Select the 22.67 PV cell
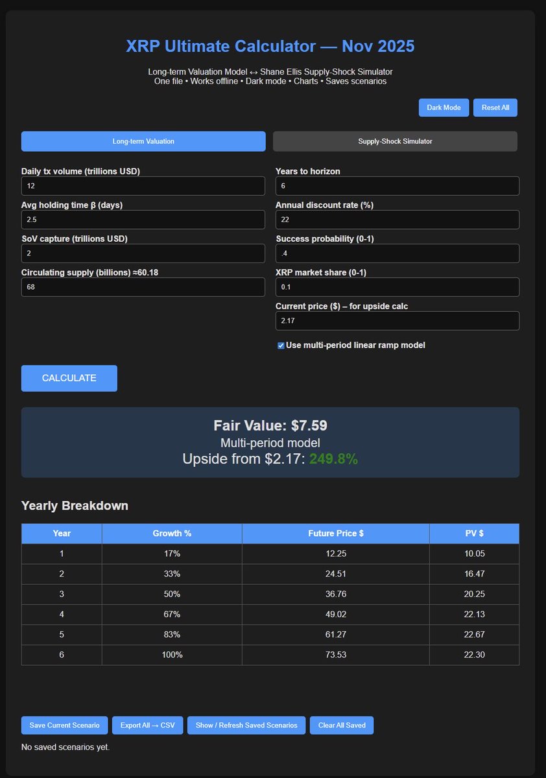 tap(474, 635)
